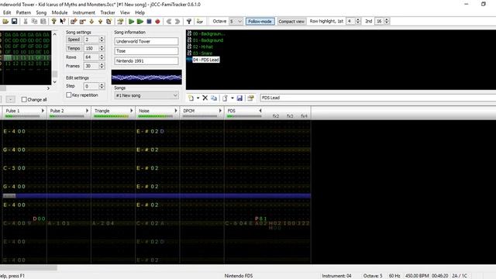Click the minus button beside Change all
This screenshot has height=279, width=496.
pyautogui.click(x=10, y=100)
